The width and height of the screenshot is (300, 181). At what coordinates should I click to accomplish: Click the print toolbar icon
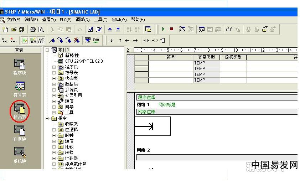[x=33, y=29]
